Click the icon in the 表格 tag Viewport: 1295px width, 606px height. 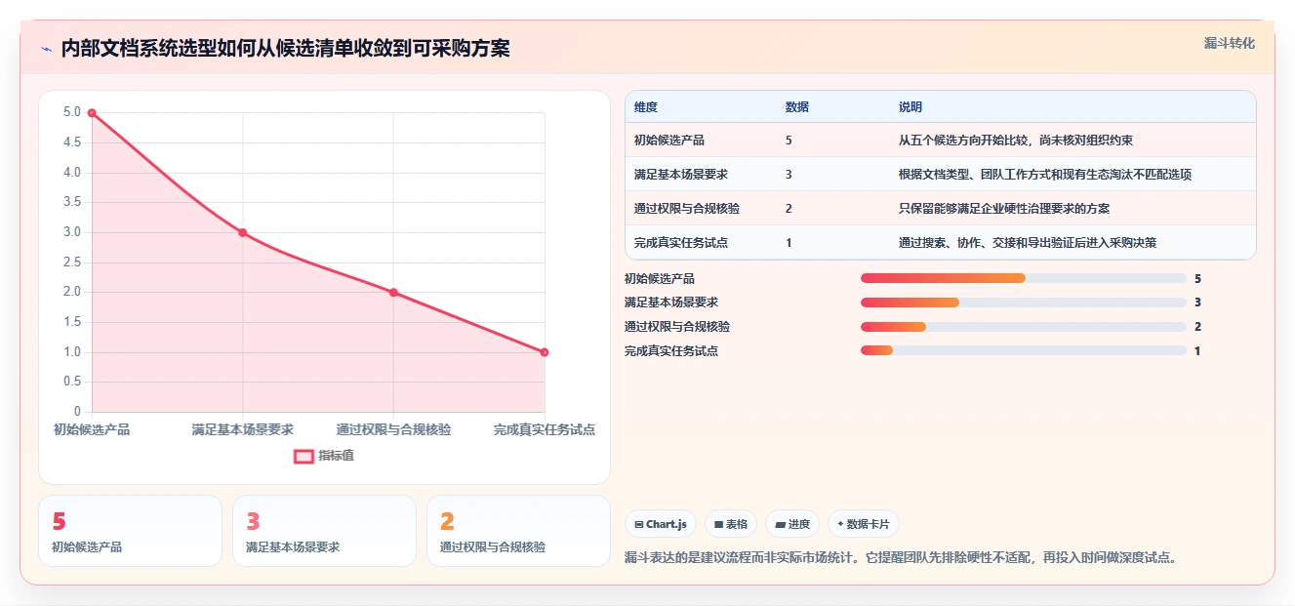[x=718, y=525]
